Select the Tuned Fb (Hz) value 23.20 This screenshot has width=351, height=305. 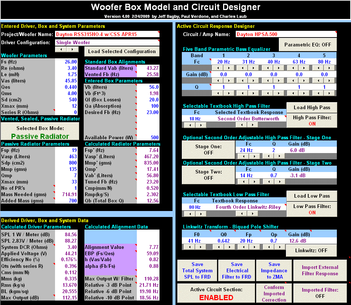click(148, 182)
